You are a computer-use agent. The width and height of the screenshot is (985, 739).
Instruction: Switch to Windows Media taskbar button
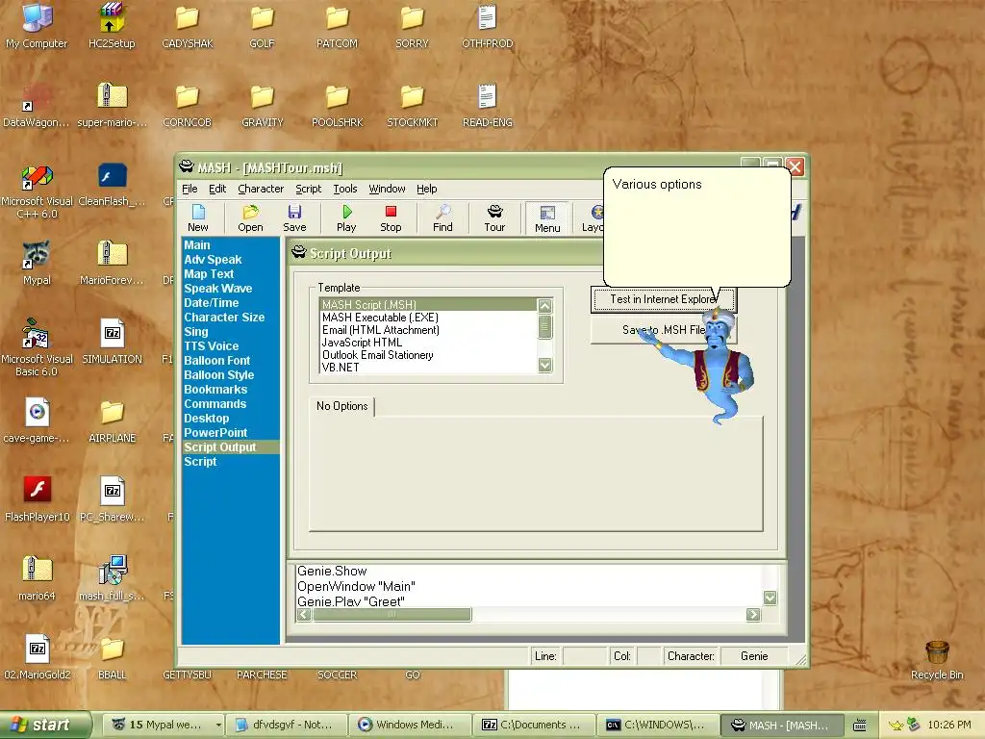[410, 725]
